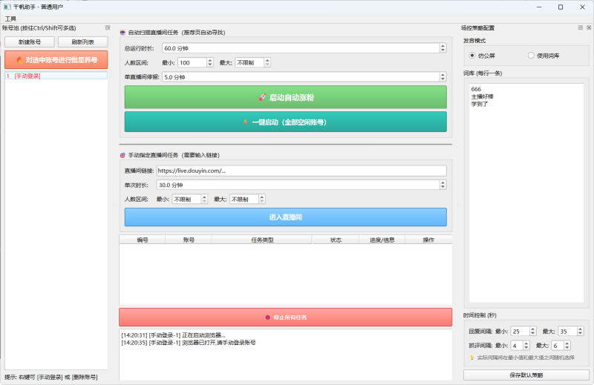Screen dimensions: 594x385
Task: Adjust the 单次时长 spinner arrows
Action: 443,185
